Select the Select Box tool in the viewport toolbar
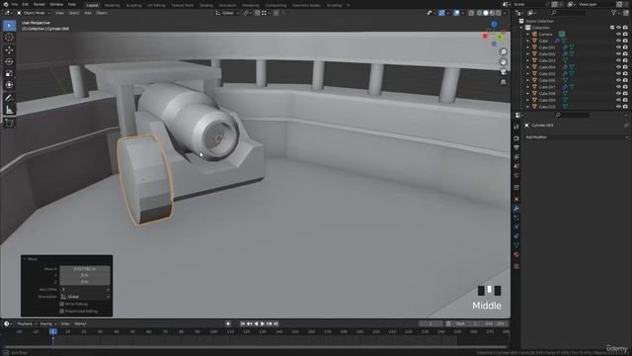The width and height of the screenshot is (632, 356). 9,26
